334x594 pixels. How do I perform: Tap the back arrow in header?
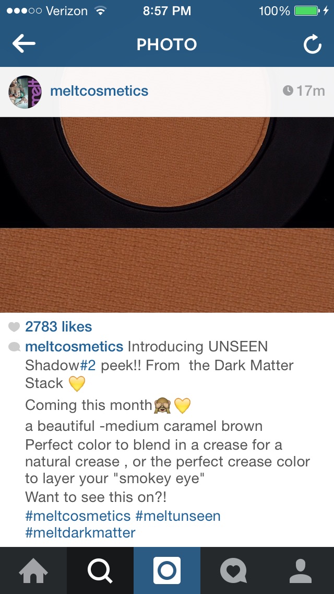[24, 44]
